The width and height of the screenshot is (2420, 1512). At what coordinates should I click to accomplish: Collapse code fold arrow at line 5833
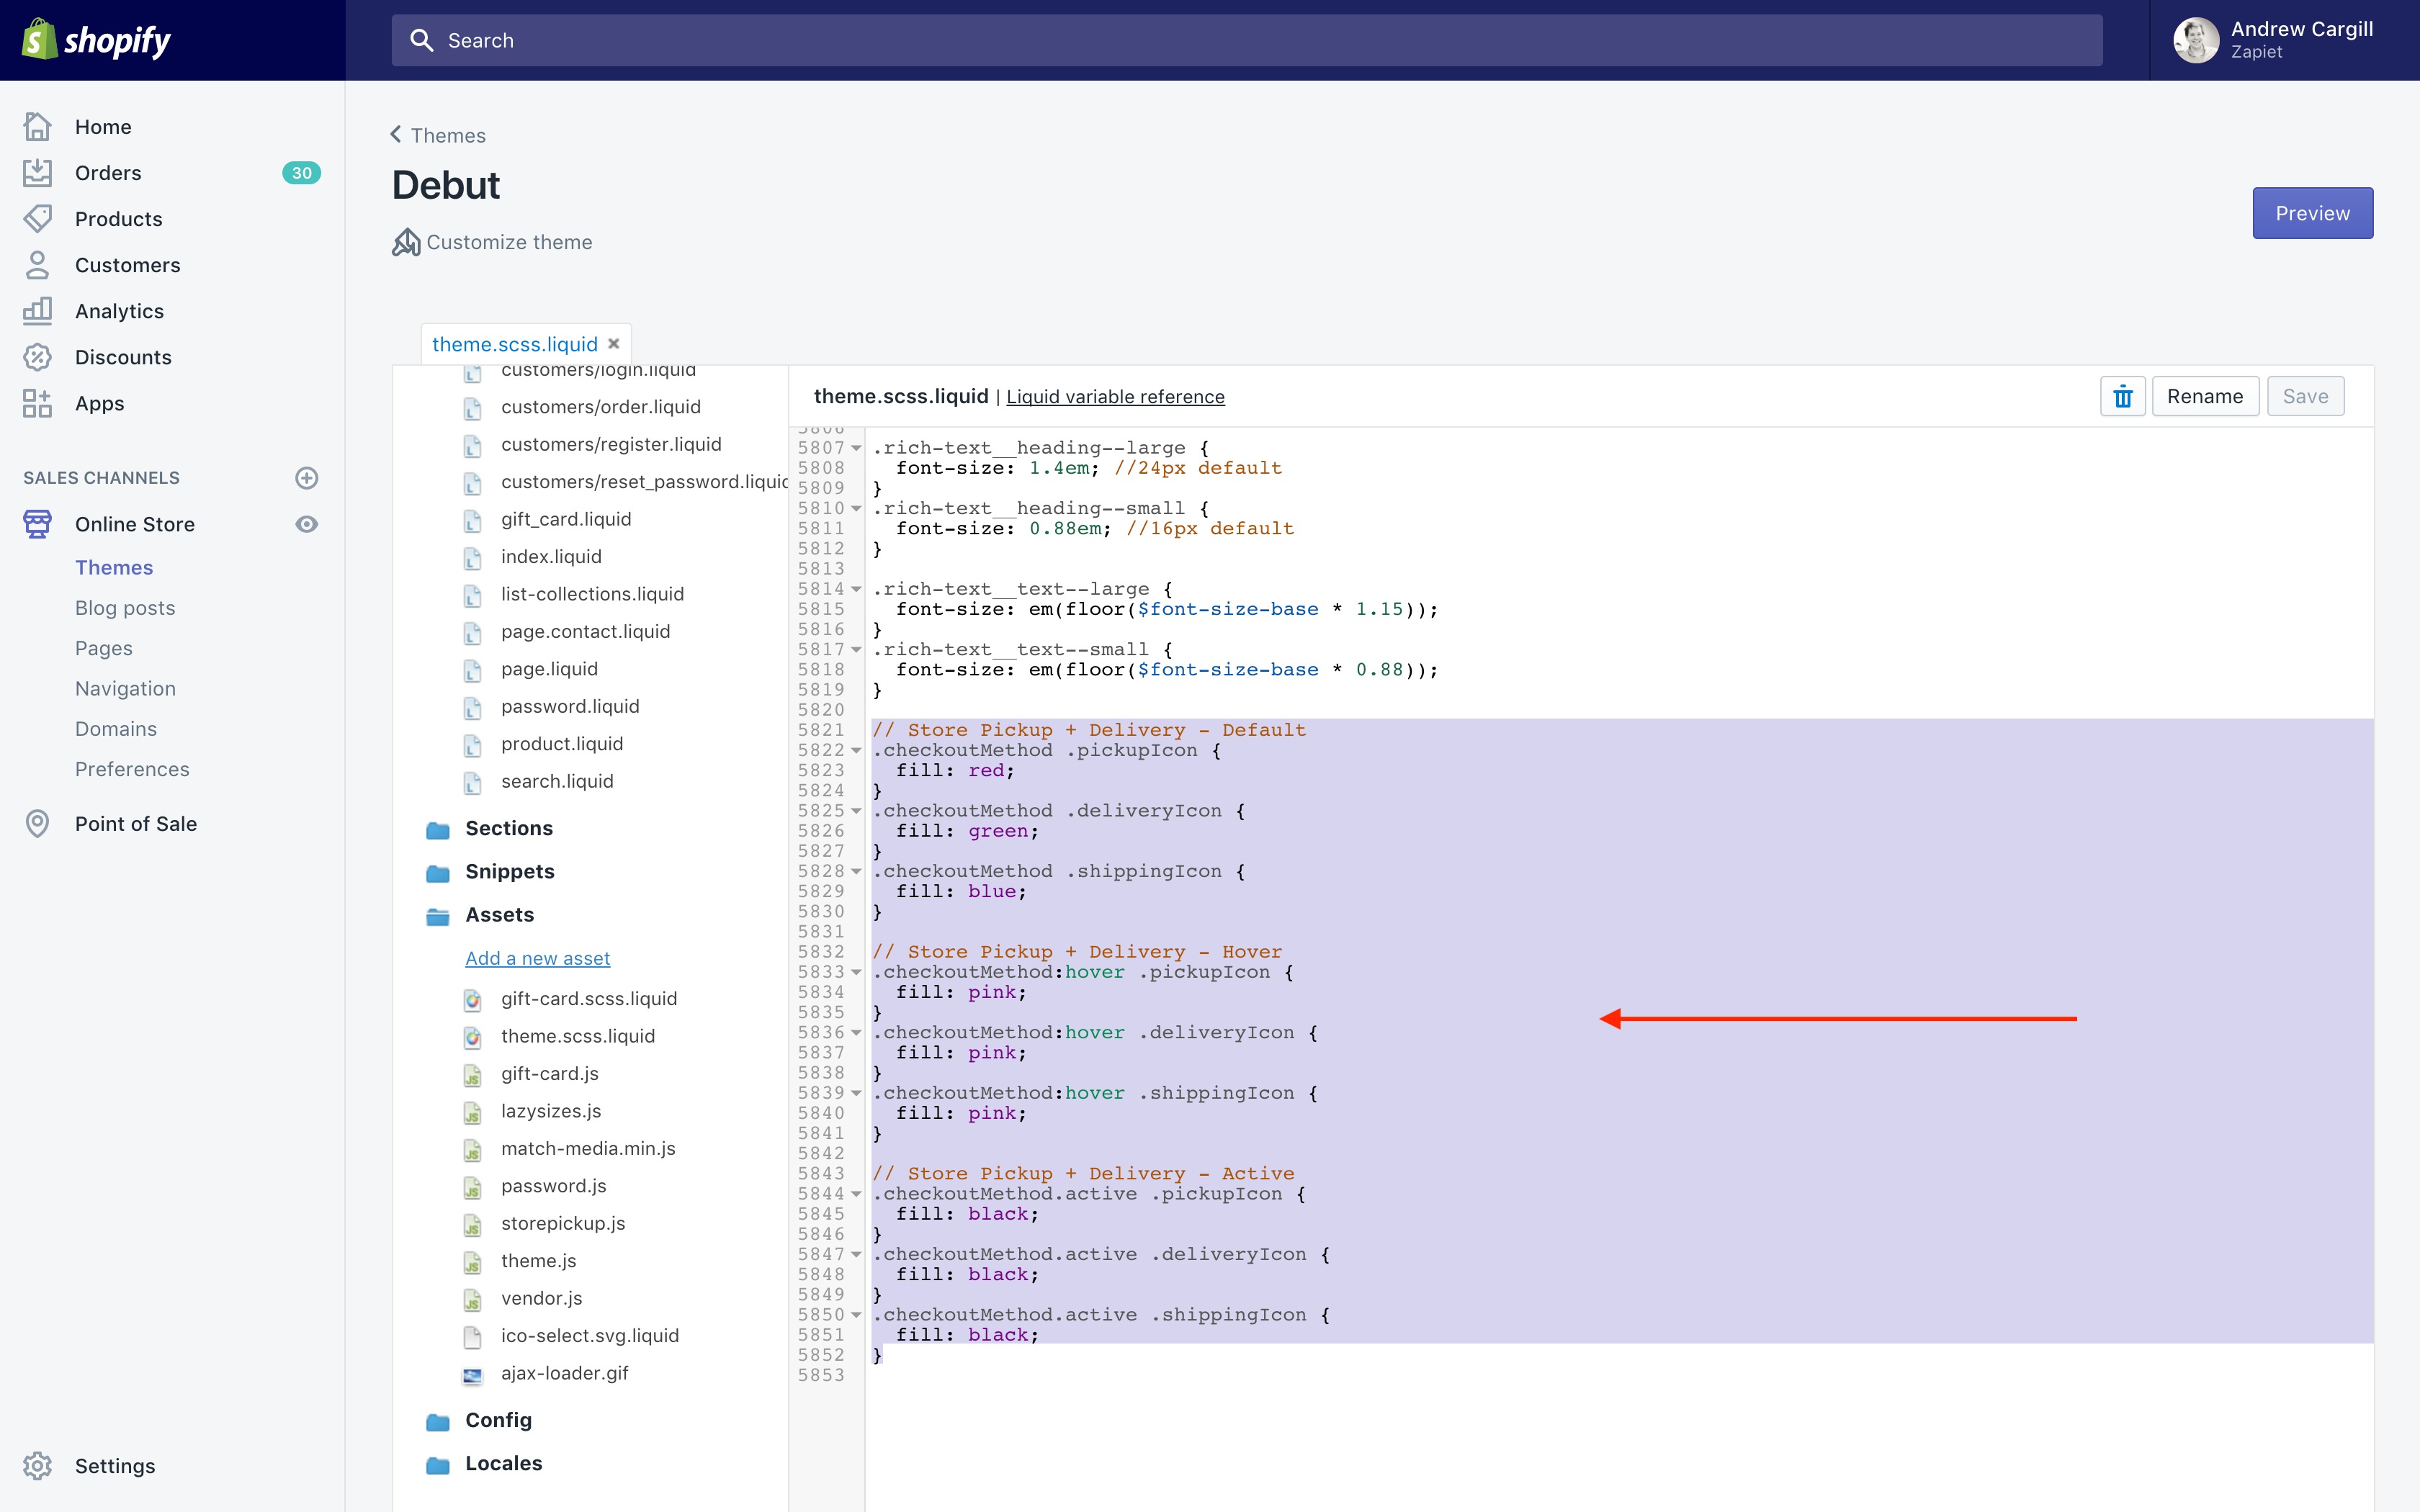click(x=857, y=973)
